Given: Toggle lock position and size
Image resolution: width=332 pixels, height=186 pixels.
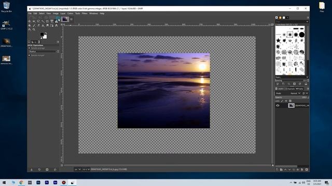Looking at the screenshot, I should pos(286,101).
